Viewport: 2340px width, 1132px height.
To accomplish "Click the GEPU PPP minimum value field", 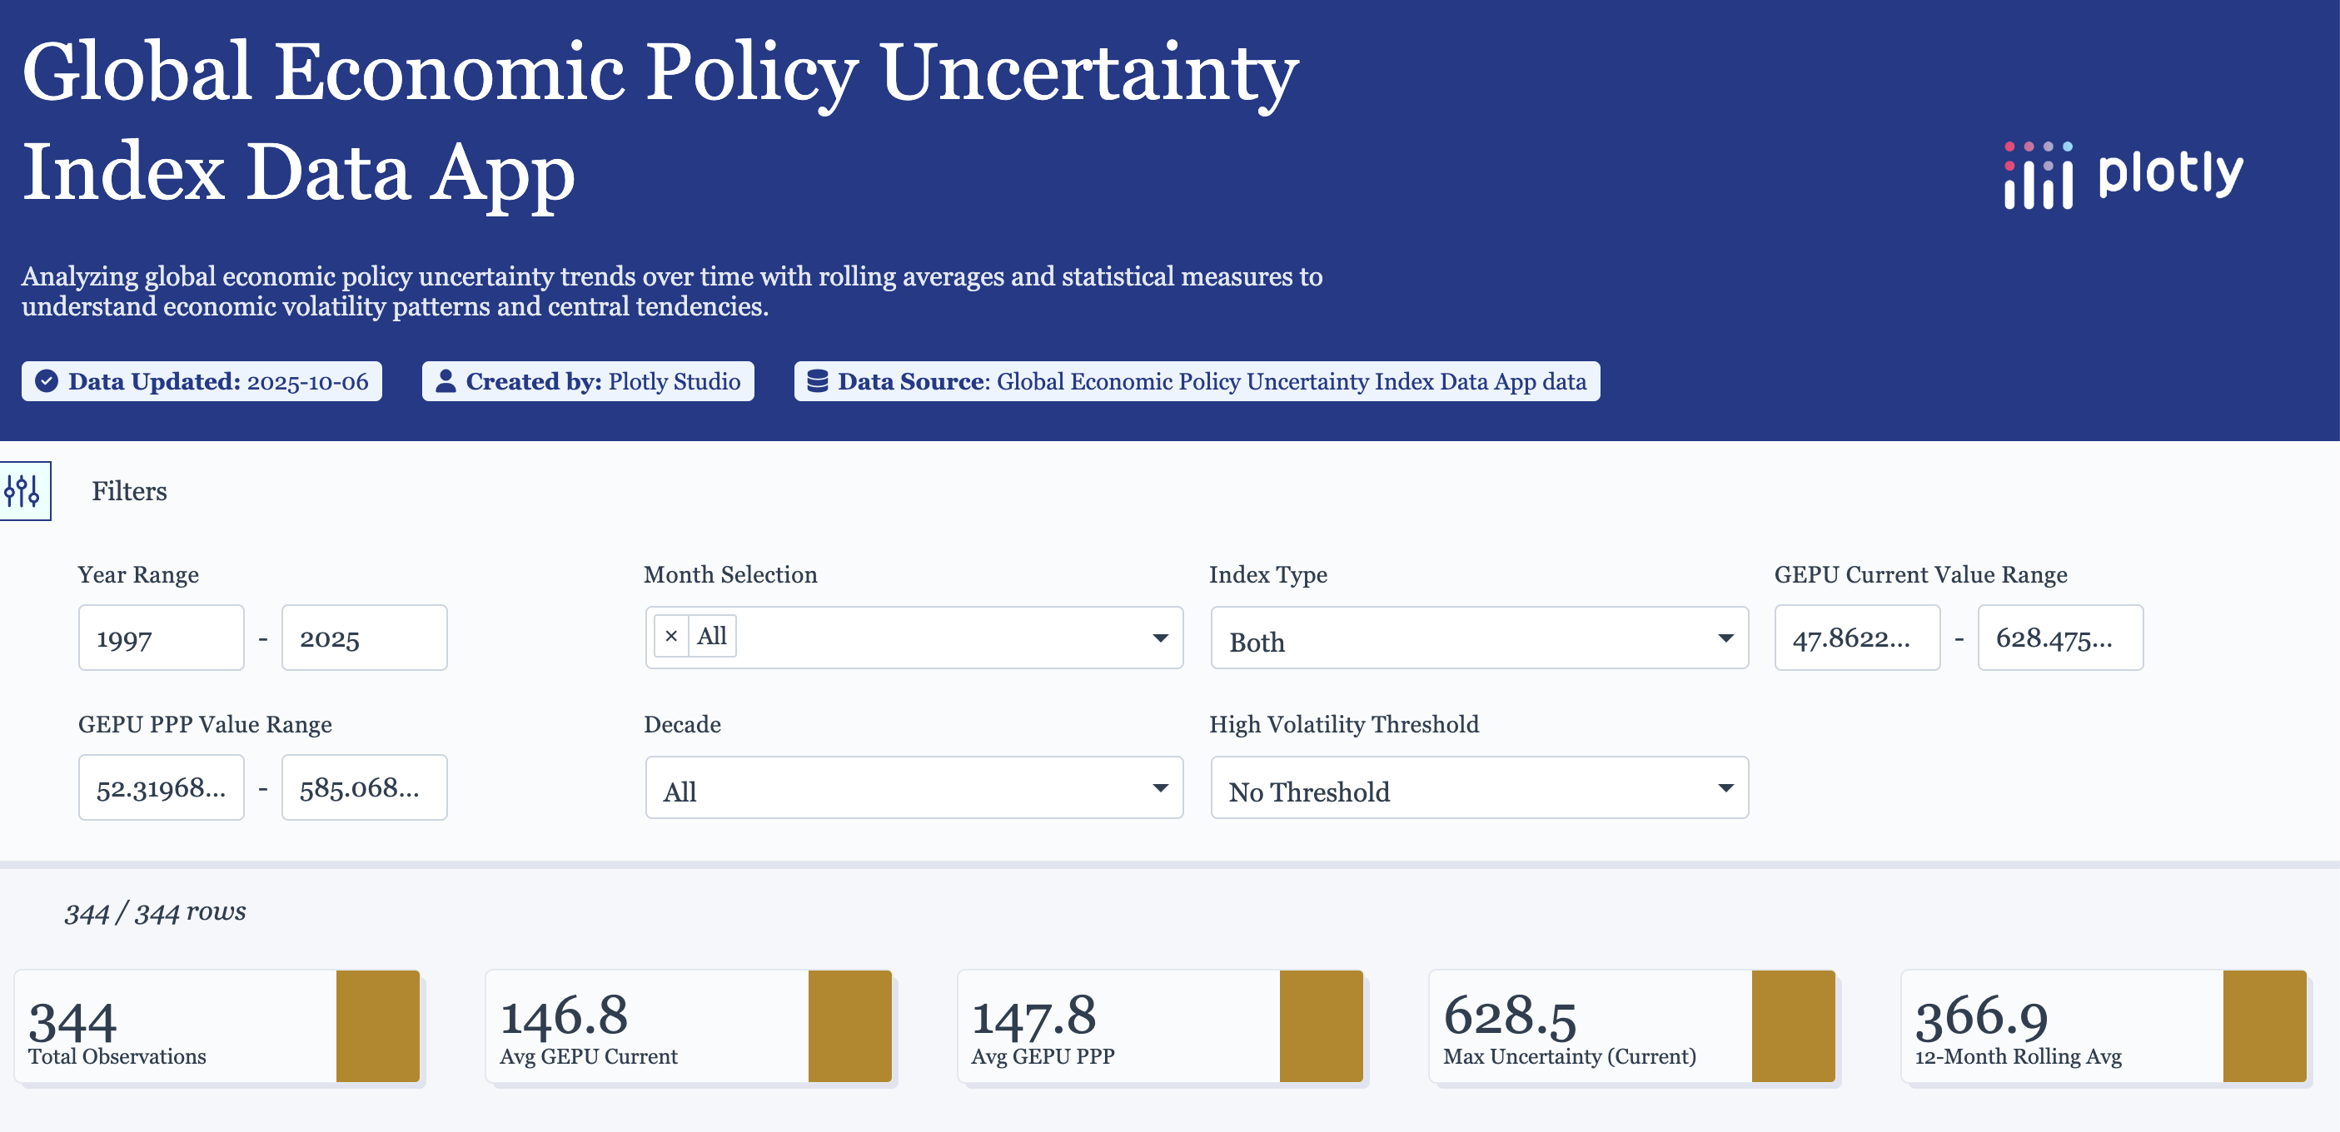I will [161, 788].
